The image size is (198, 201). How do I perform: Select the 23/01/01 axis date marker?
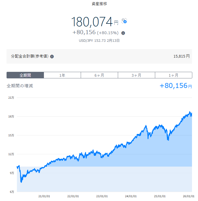coord(102,196)
